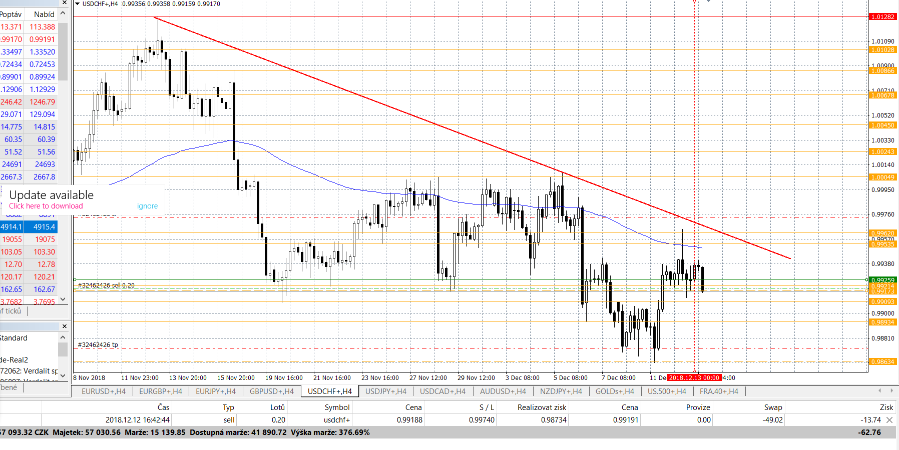
Task: Select 72062: Verdalit account in Navigator
Action: [x=29, y=371]
